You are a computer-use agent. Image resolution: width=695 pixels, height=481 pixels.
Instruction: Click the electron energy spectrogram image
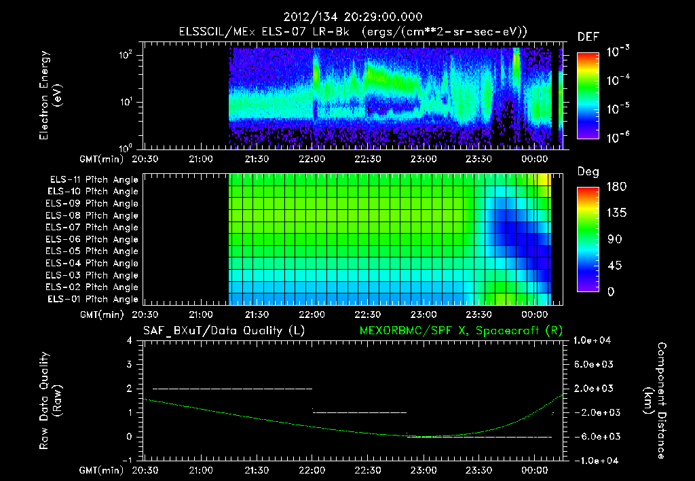396,98
